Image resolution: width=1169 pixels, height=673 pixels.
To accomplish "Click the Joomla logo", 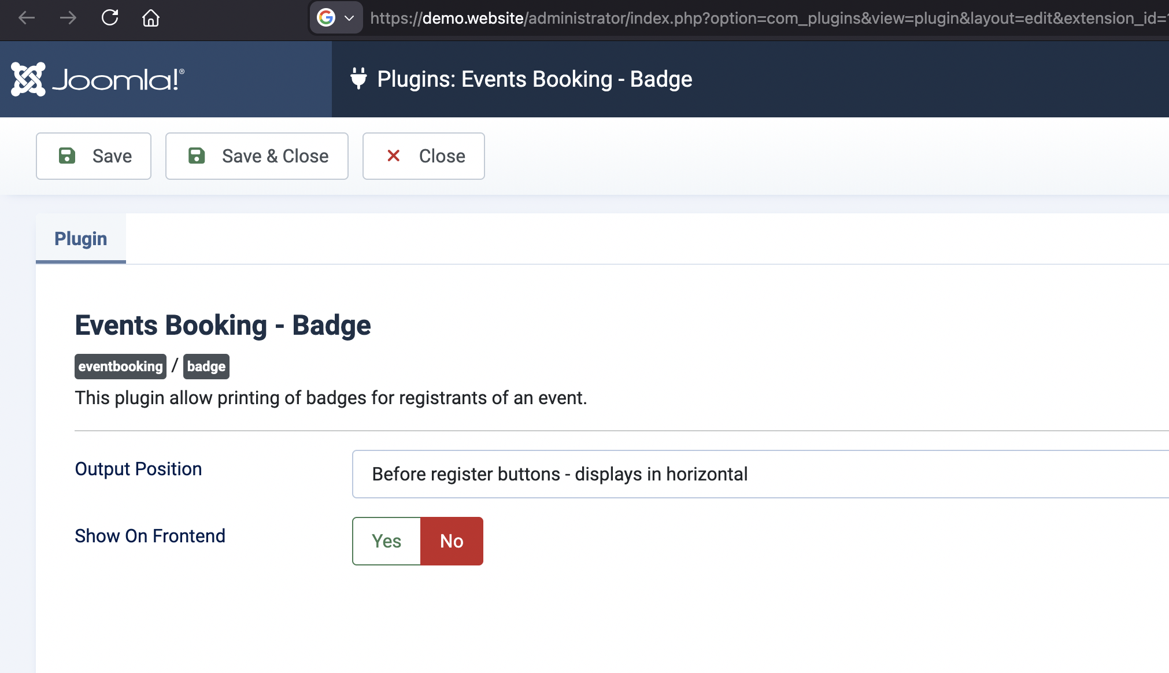I will click(98, 79).
